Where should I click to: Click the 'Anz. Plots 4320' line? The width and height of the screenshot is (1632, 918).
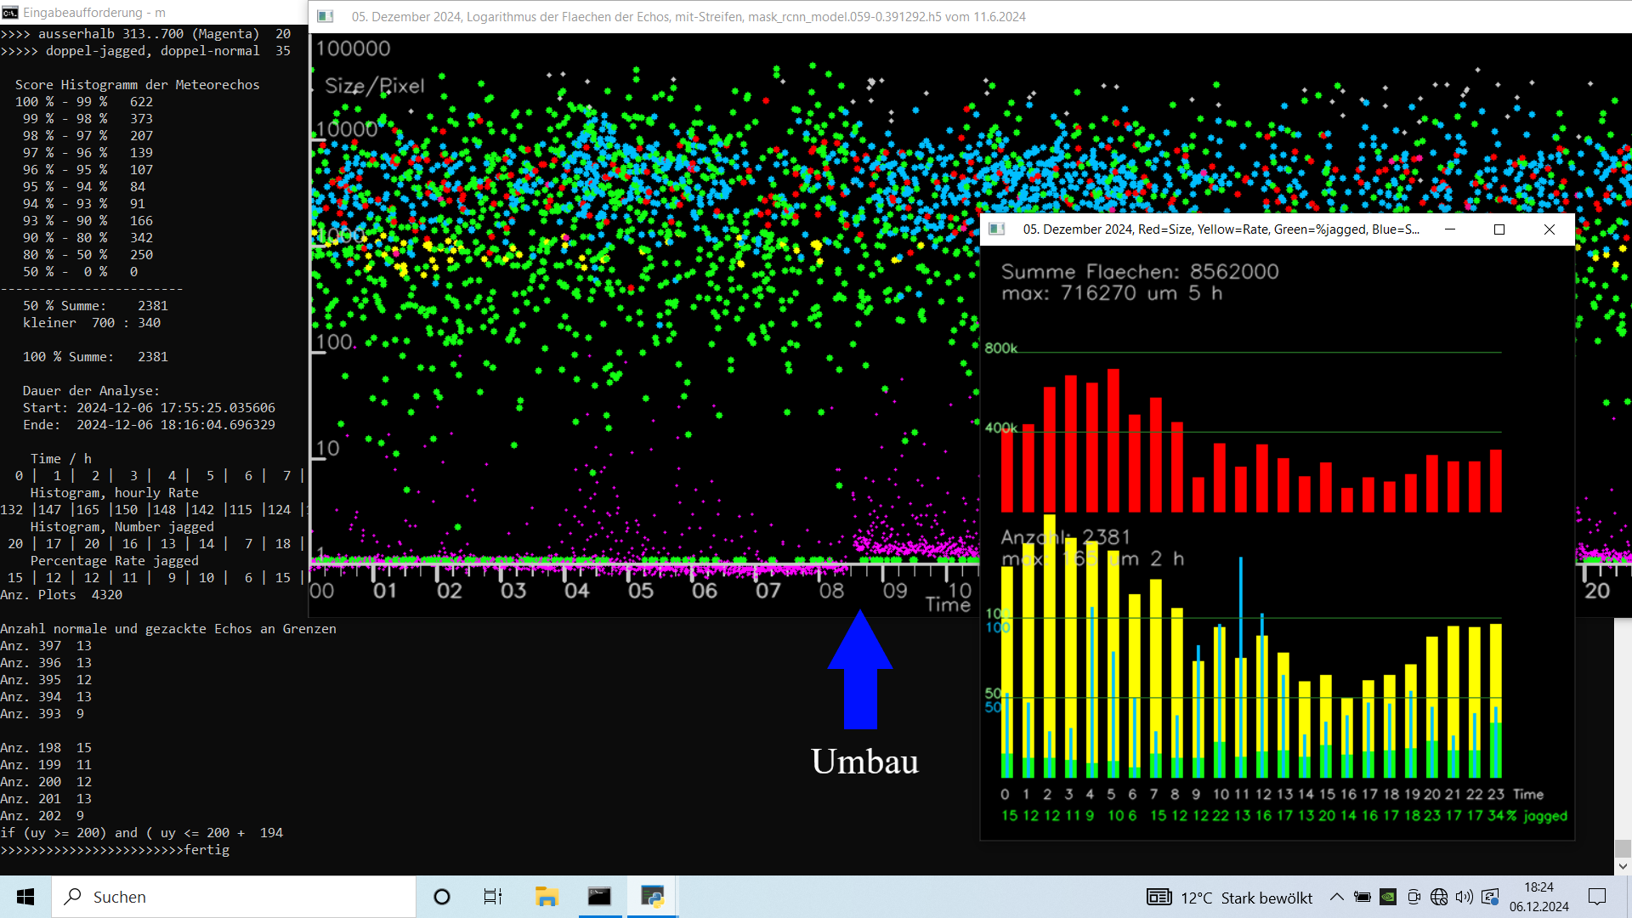point(61,595)
